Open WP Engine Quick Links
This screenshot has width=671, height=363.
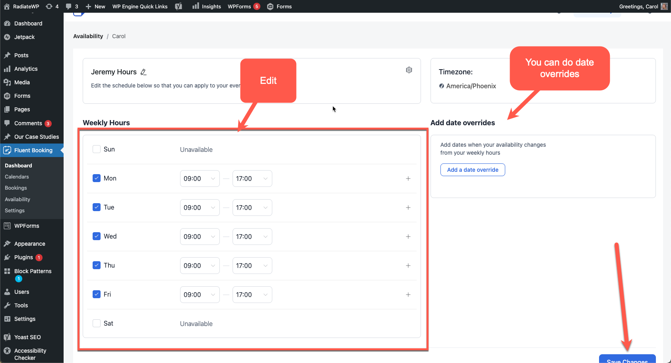[140, 6]
